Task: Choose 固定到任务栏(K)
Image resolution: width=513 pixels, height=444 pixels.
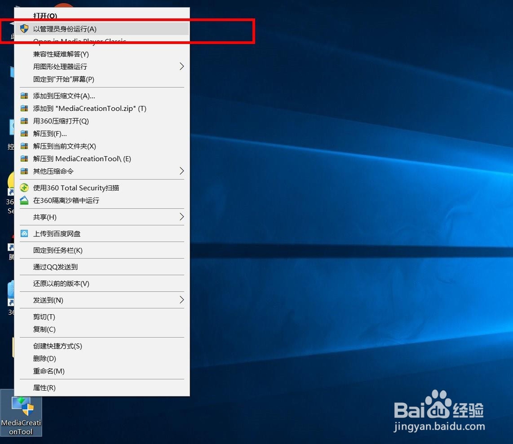Action: click(x=102, y=250)
